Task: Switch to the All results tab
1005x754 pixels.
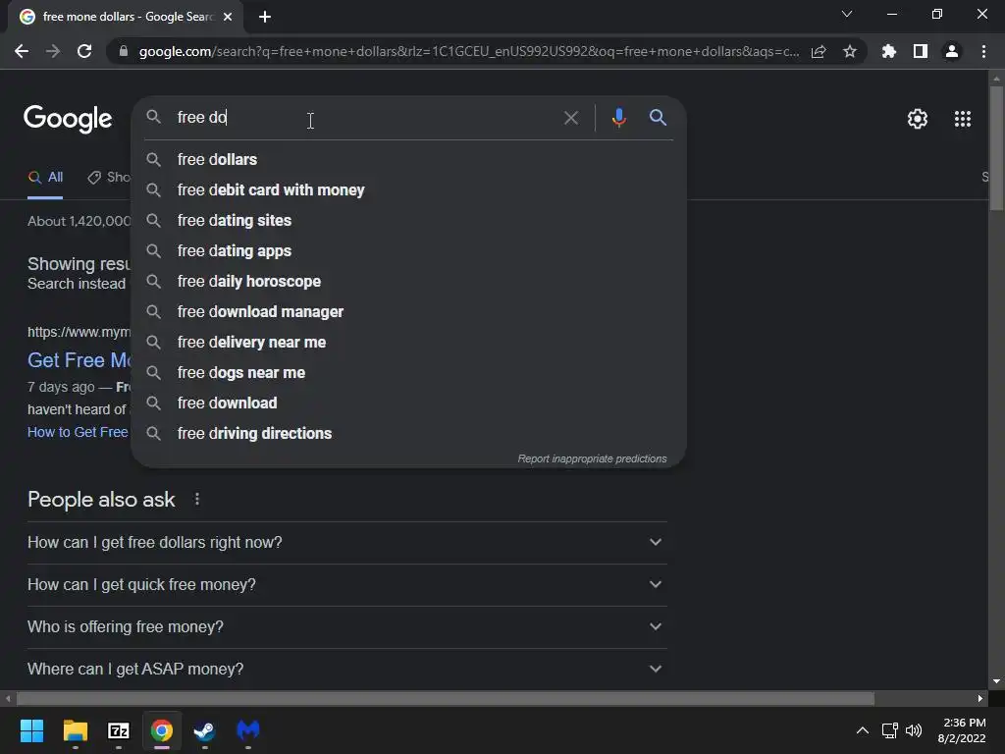Action: point(45,178)
